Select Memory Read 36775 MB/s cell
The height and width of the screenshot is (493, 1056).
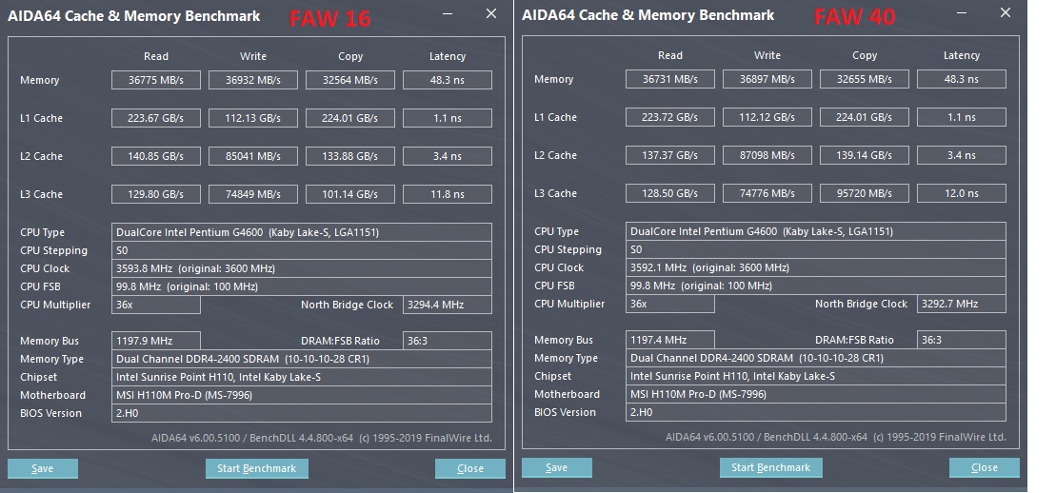[x=156, y=81]
